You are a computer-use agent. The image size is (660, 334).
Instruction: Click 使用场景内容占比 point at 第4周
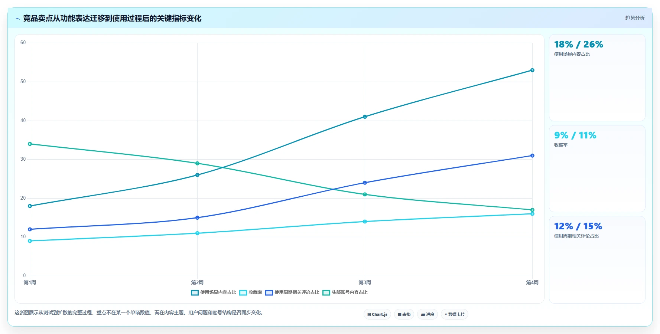532,70
